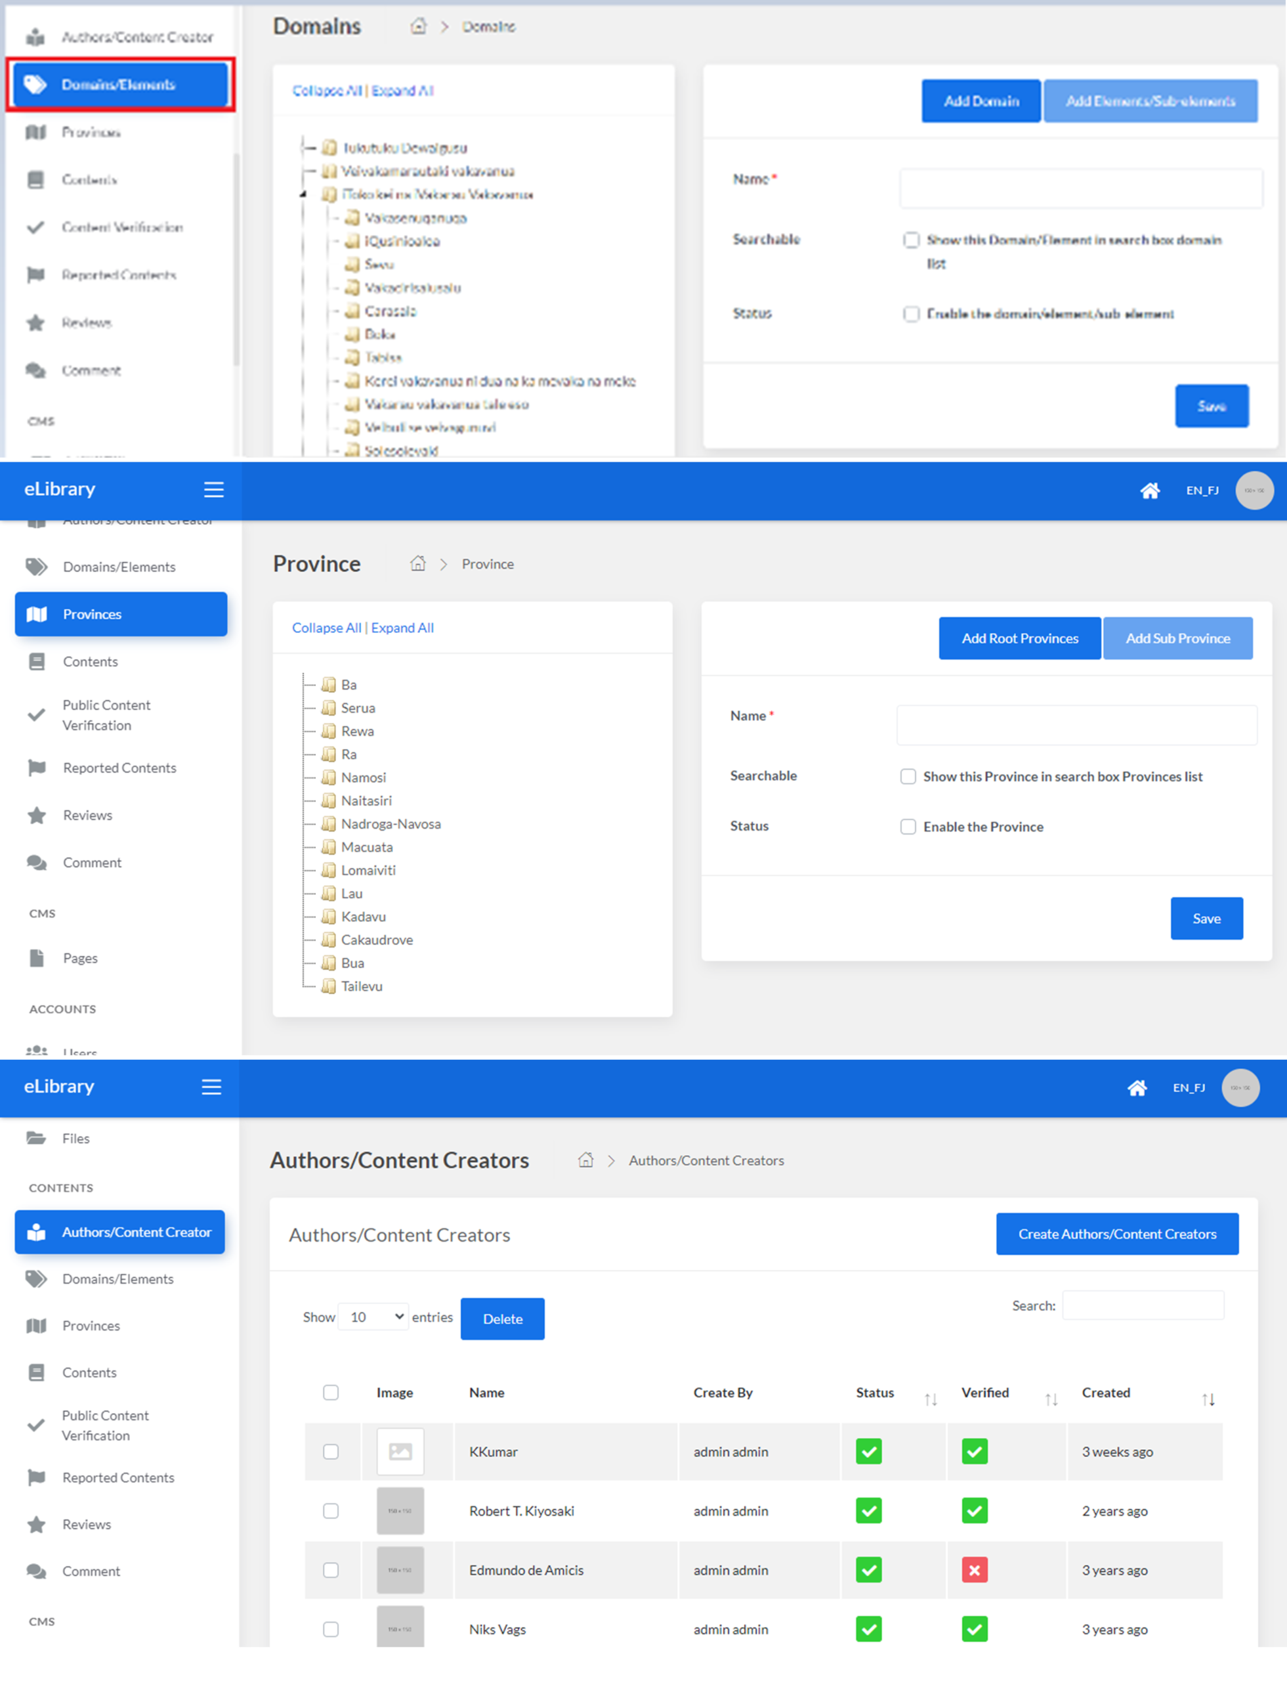1287x1681 pixels.
Task: Click Save button on Province form
Action: pyautogui.click(x=1206, y=918)
